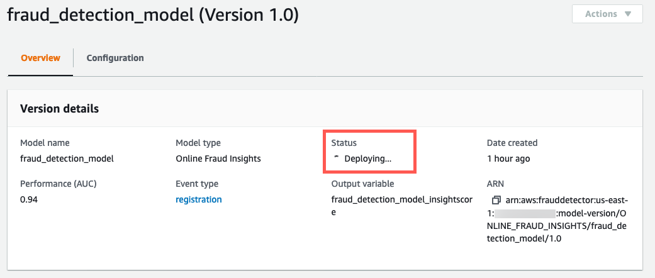
Task: Select the Performance (AUC) value 0.94
Action: (x=29, y=199)
